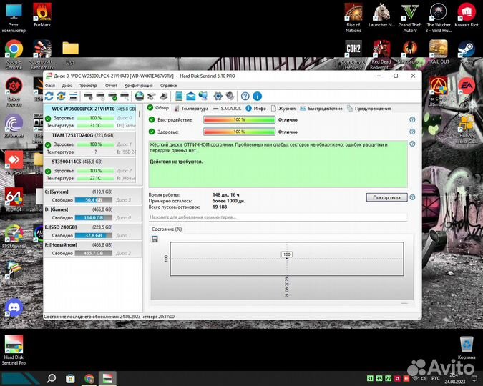Open Microsoft Store from the taskbar
483x386 pixels.
point(70,379)
